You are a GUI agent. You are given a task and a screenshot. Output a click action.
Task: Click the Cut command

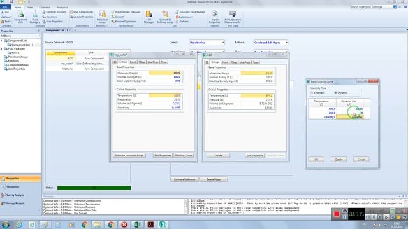tap(5, 12)
